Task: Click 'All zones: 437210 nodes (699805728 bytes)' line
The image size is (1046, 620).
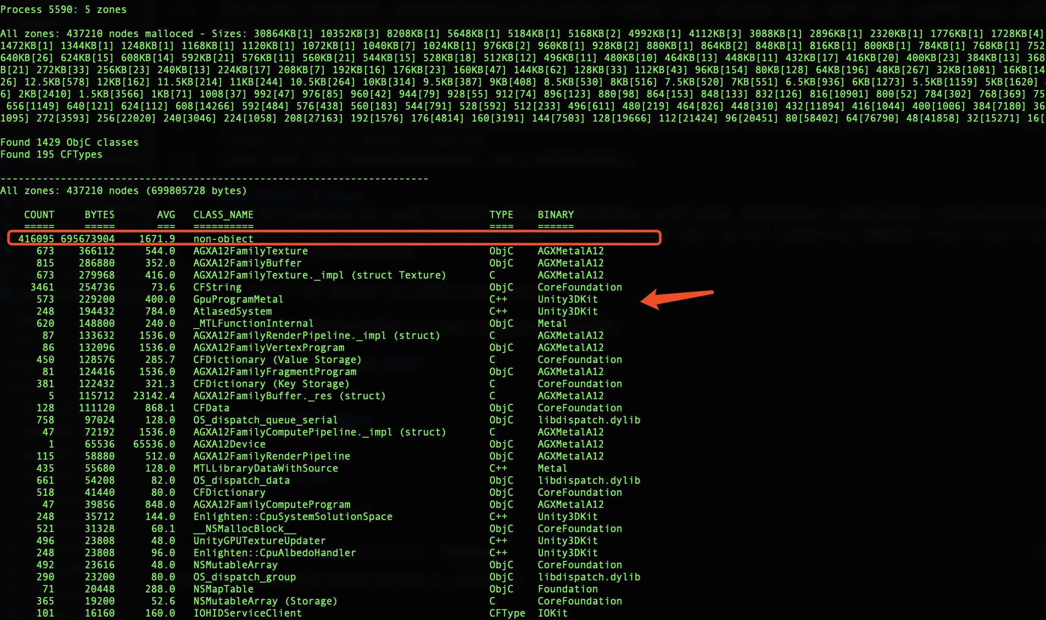Action: (x=123, y=191)
